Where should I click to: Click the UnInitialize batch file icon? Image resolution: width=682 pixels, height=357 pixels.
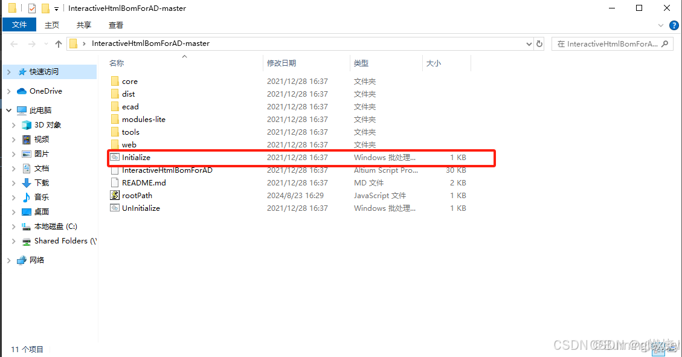[x=115, y=208]
